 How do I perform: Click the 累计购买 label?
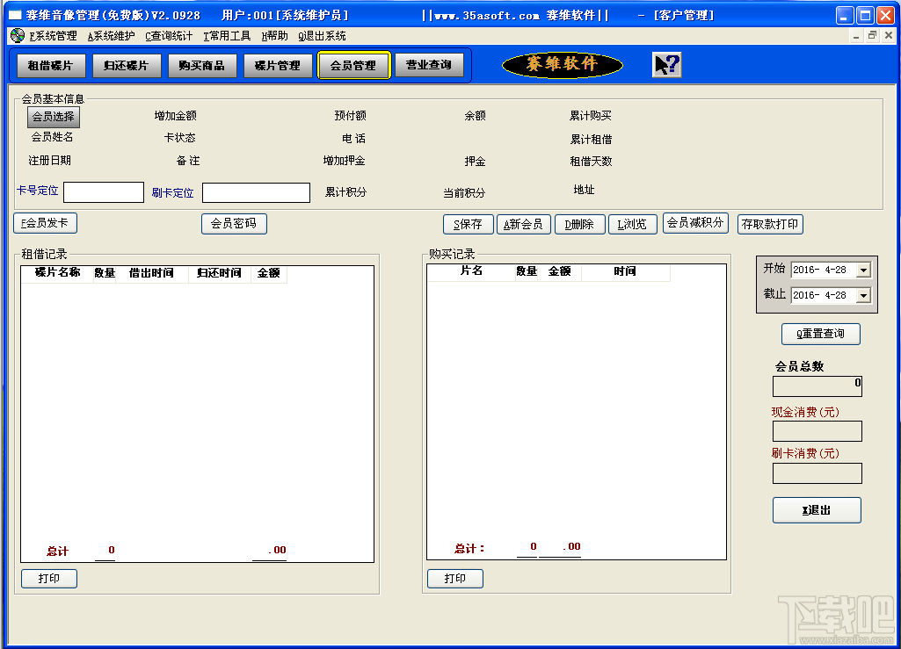591,116
